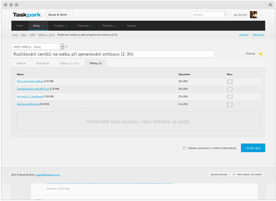Screen dimensions: 276x201
Task: Click the vložit link in upload area
Action: 183,122
